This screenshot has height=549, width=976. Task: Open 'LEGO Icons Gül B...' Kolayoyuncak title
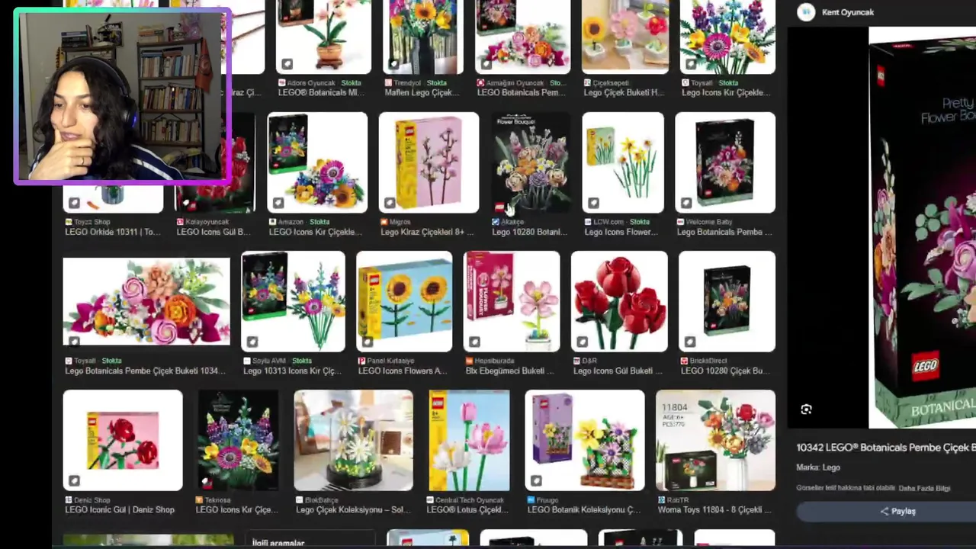point(213,232)
